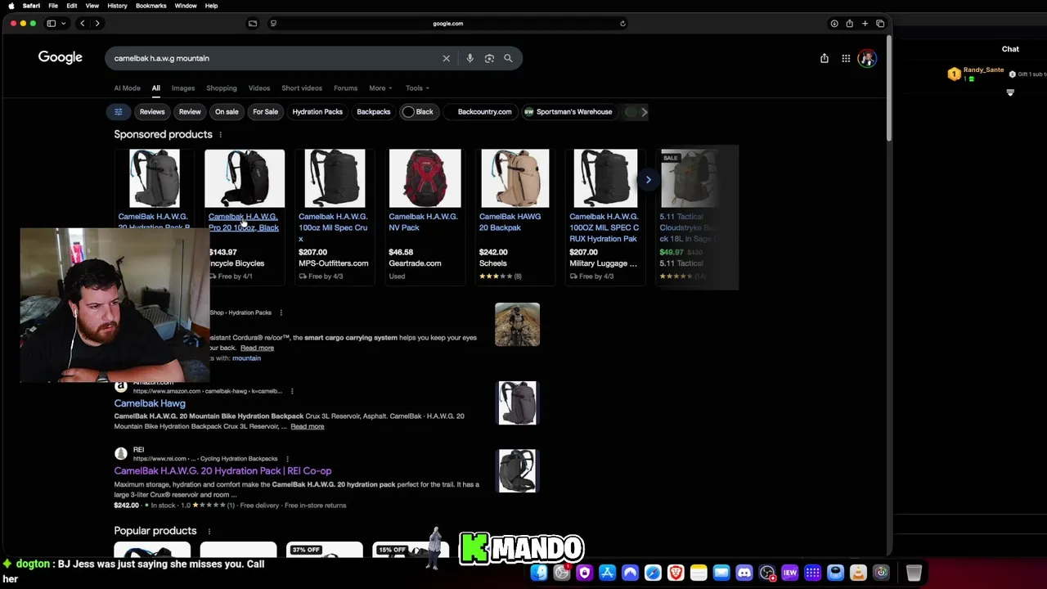This screenshot has width=1047, height=589.
Task: Launch App Store from the Dock
Action: 607,573
